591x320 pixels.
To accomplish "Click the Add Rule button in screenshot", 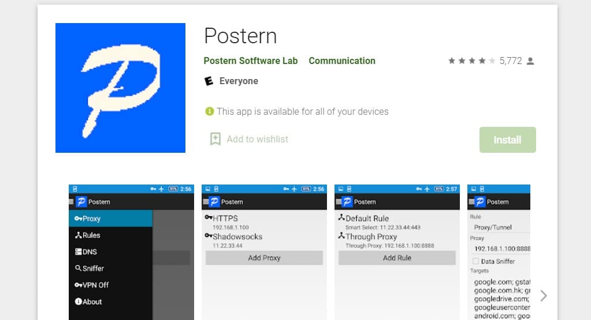I will pyautogui.click(x=397, y=258).
